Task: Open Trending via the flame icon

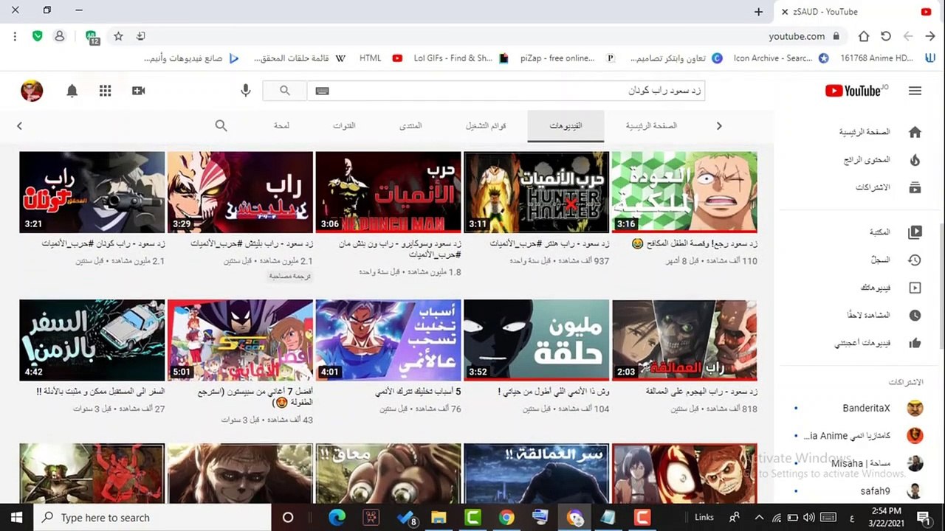Action: (915, 160)
